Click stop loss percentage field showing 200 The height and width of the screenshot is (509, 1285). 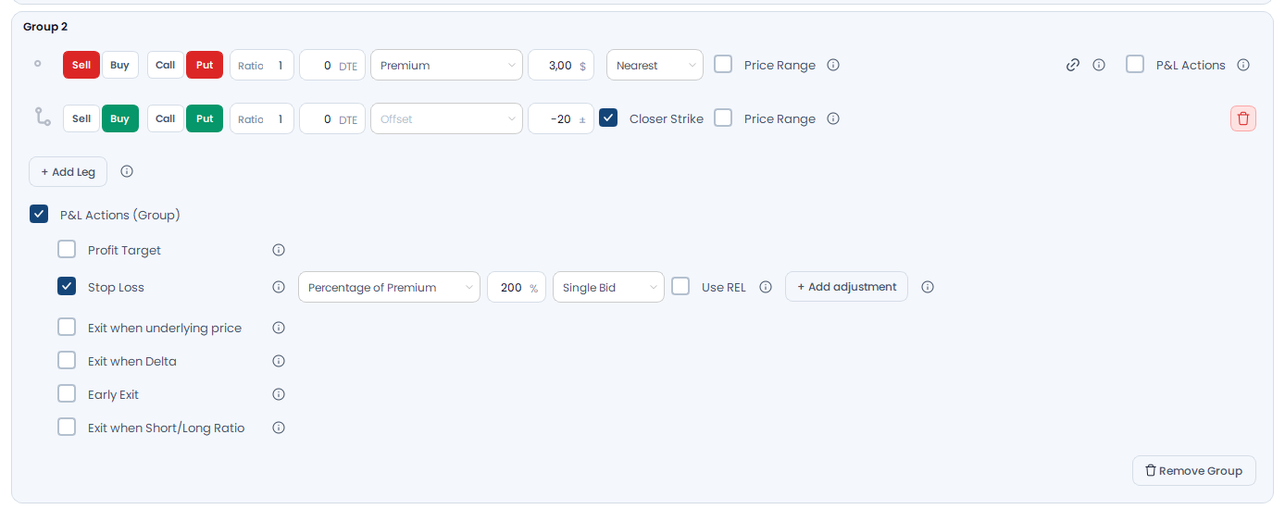point(517,287)
